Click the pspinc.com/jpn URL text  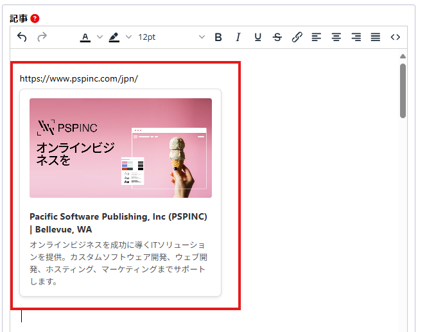pos(79,79)
